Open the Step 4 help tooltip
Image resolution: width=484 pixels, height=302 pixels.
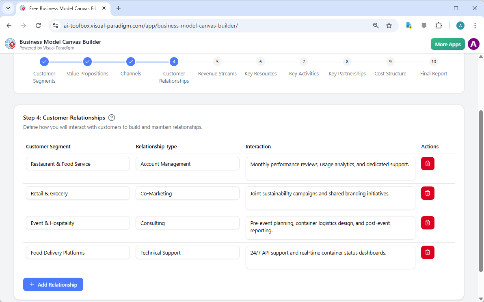111,118
